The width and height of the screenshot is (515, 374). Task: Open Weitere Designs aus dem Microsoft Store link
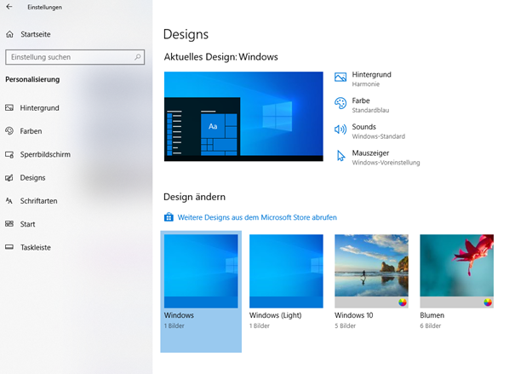(x=257, y=217)
